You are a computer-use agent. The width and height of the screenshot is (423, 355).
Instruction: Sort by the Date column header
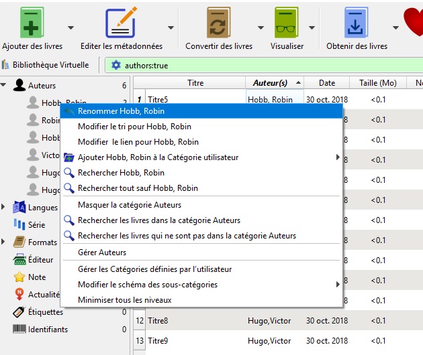[x=327, y=82]
